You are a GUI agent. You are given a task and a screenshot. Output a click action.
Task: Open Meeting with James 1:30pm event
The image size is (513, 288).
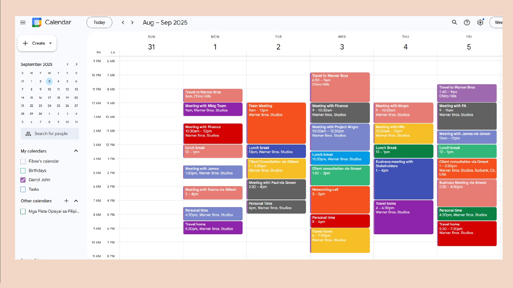(213, 172)
